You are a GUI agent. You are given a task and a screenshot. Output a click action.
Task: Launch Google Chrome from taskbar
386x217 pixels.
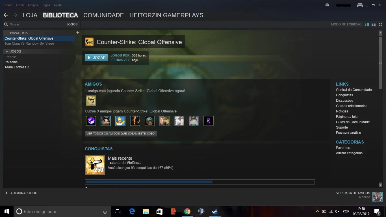[x=187, y=211]
